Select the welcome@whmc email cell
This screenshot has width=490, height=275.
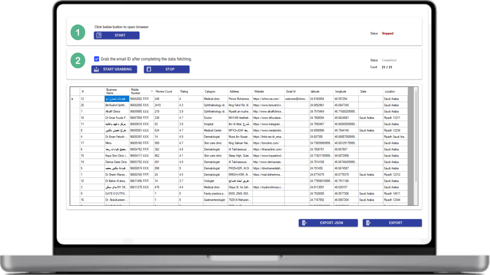[296, 99]
